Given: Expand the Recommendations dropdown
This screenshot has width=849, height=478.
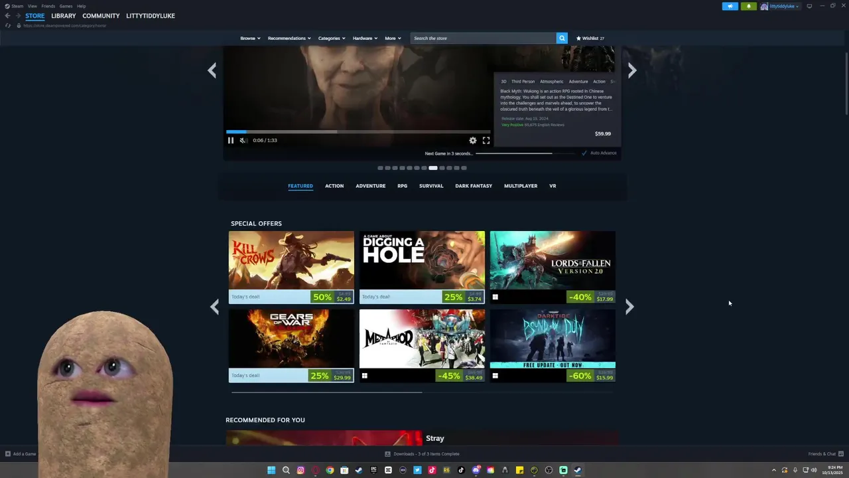Looking at the screenshot, I should [x=289, y=38].
